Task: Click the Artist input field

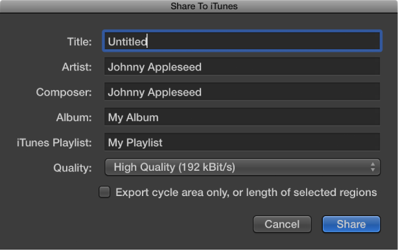Action: pyautogui.click(x=242, y=67)
